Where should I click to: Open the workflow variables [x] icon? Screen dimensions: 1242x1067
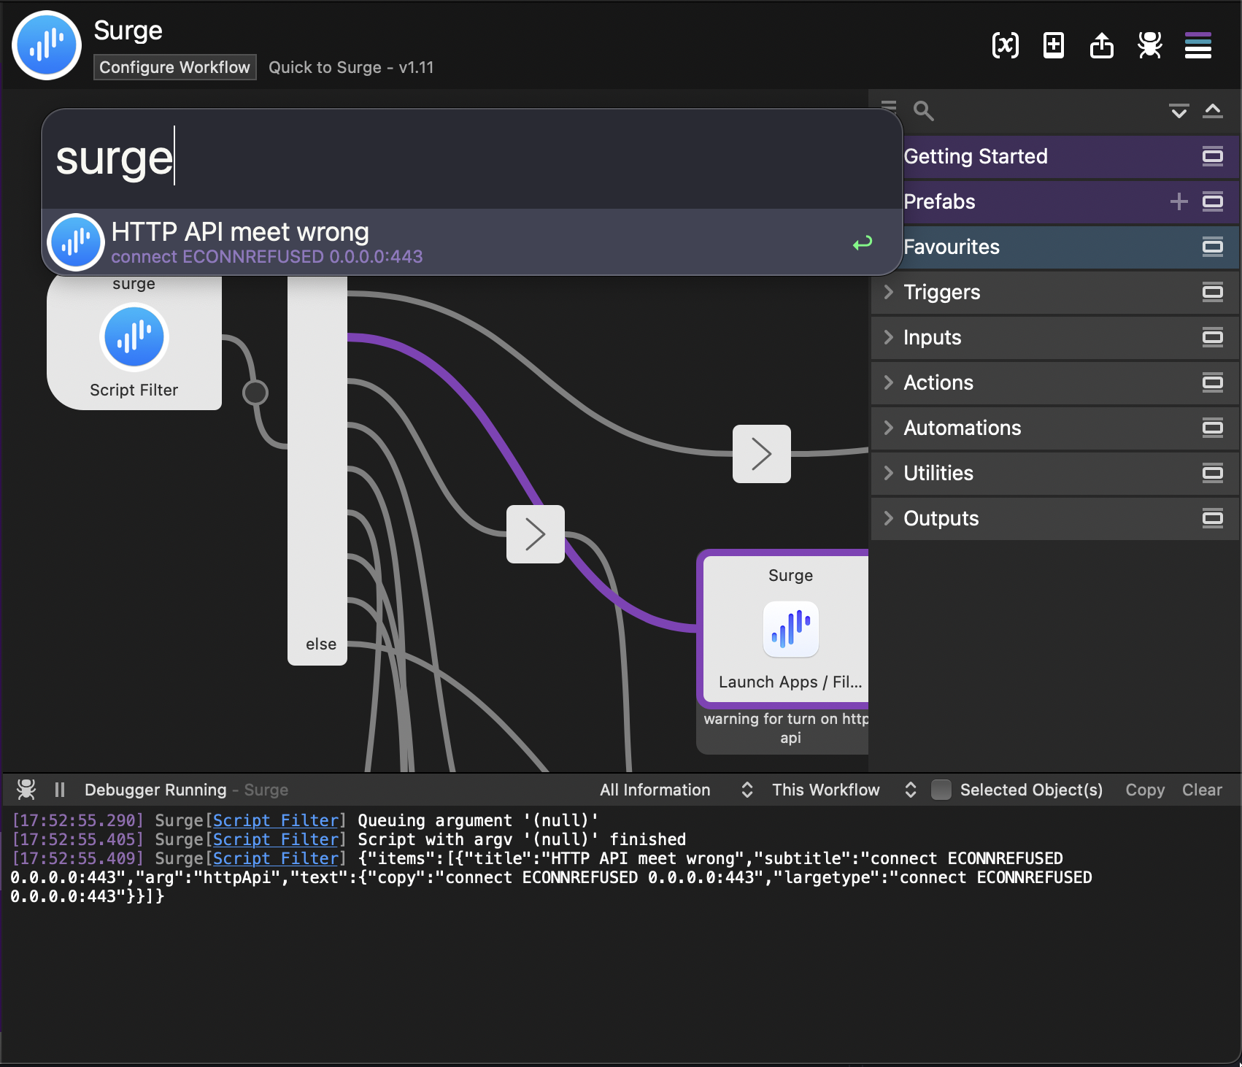point(1005,45)
